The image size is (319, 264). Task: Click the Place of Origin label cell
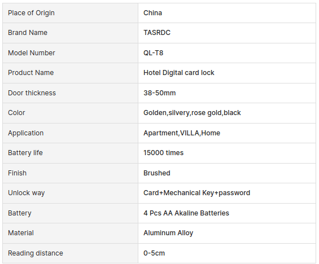(70, 13)
